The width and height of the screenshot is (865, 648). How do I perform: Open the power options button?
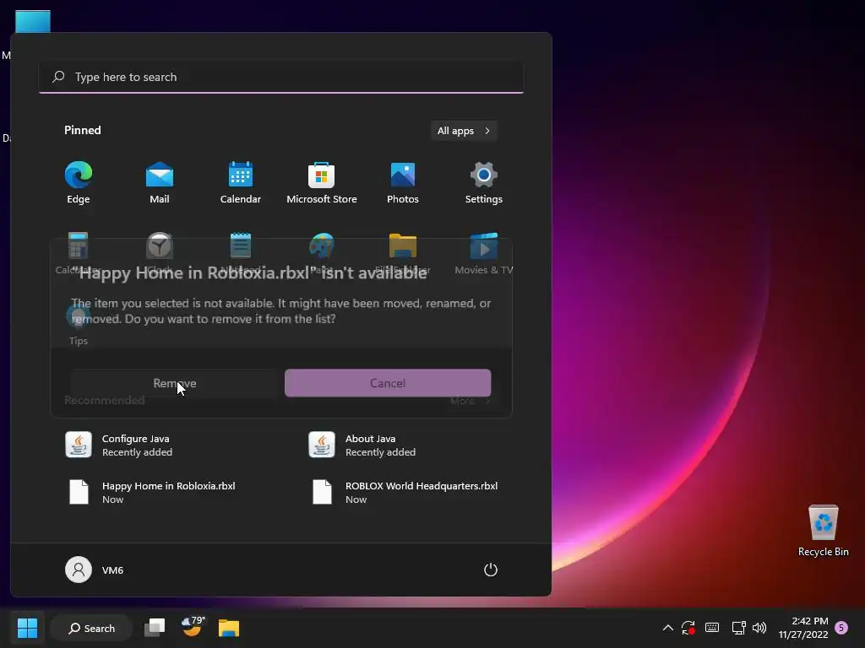491,570
